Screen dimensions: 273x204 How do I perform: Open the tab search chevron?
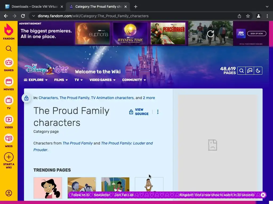pos(267,7)
